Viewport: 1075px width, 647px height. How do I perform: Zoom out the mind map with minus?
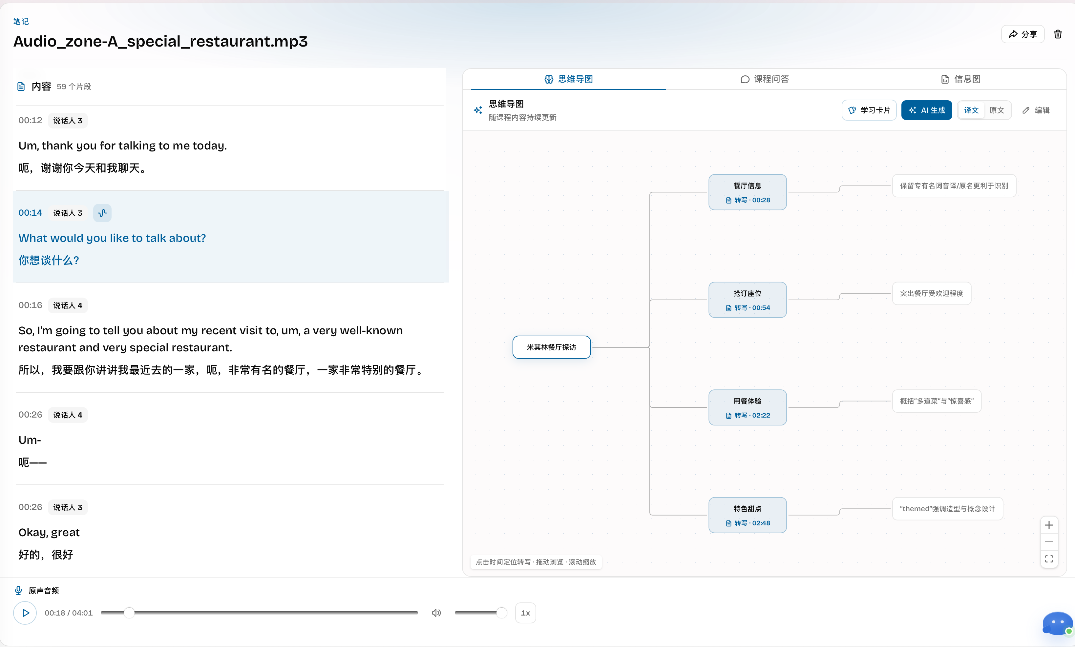click(x=1049, y=541)
